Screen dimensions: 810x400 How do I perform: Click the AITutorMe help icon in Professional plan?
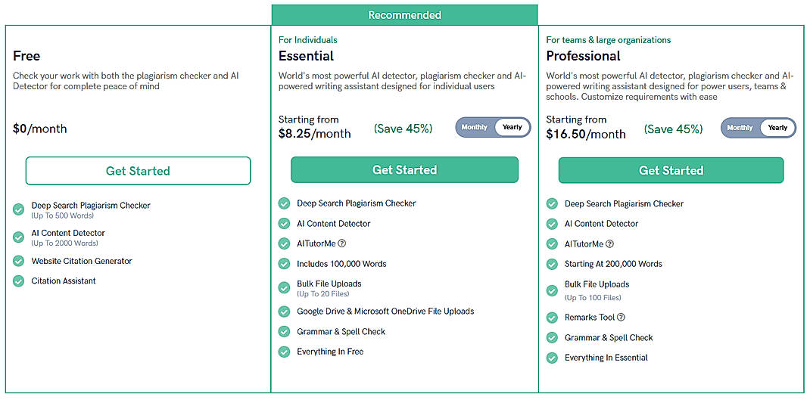tap(610, 244)
